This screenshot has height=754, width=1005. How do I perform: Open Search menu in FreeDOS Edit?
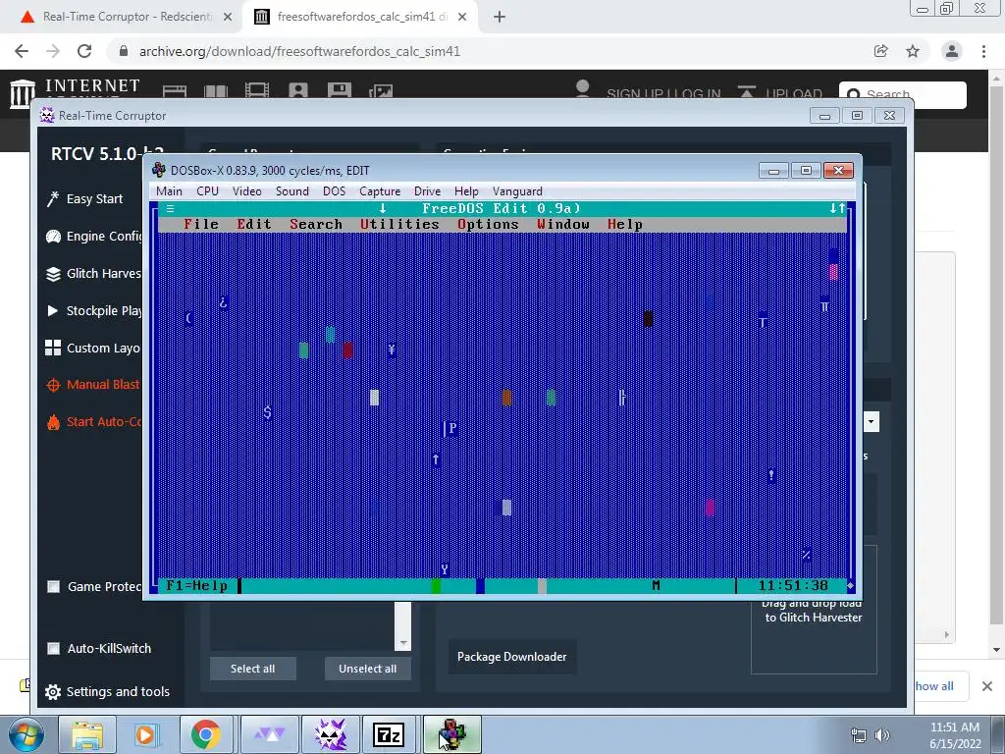[316, 225]
